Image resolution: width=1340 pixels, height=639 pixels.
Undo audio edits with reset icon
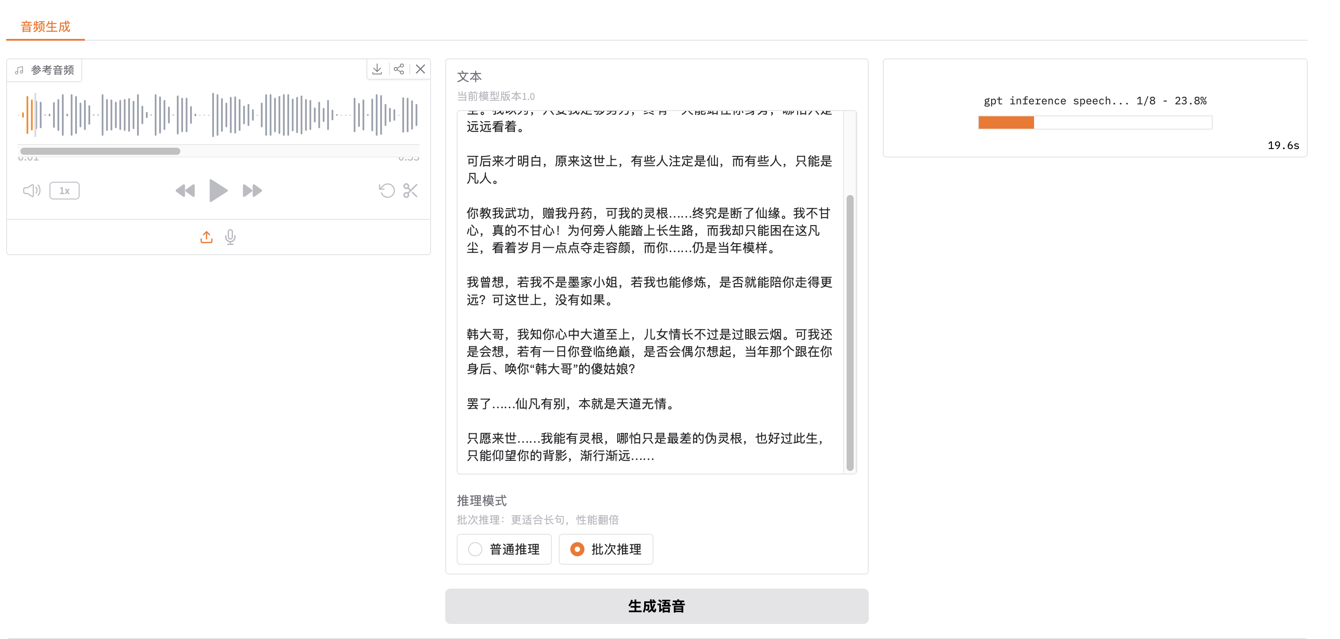coord(386,191)
